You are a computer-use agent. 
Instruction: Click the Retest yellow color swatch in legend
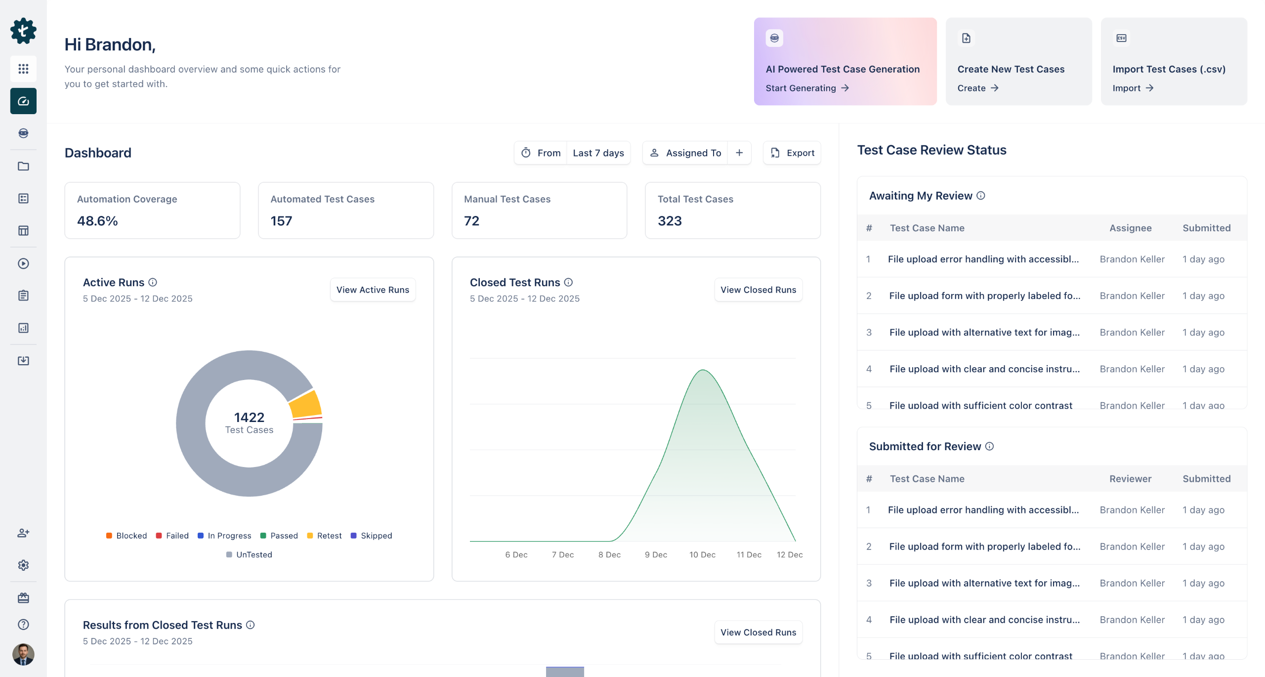point(310,536)
